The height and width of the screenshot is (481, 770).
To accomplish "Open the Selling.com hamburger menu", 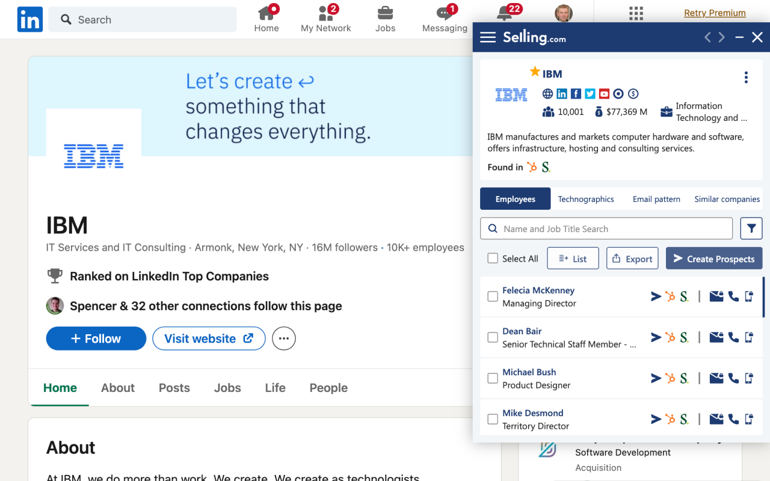I will coord(488,37).
